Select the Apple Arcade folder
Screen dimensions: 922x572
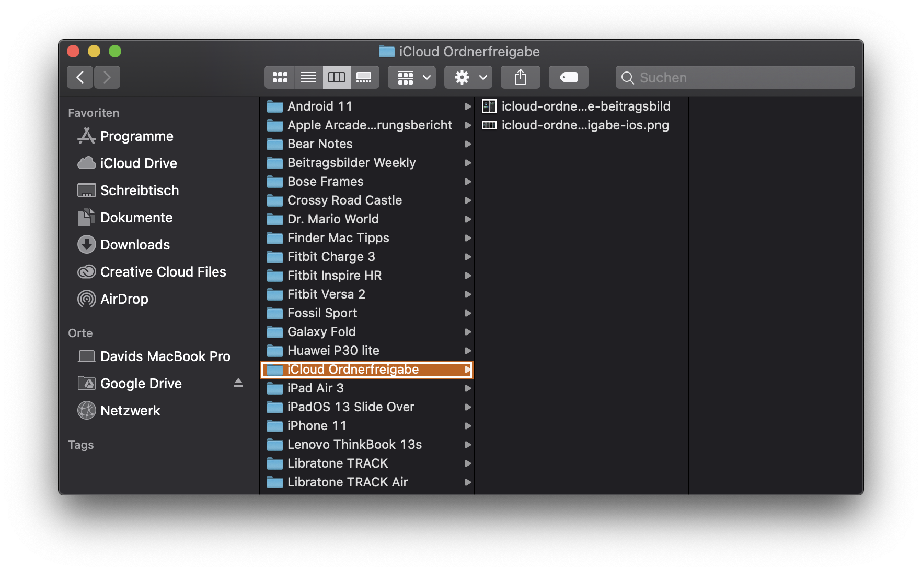[367, 125]
